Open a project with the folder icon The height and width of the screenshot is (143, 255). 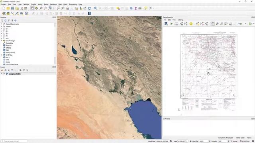point(8,8)
